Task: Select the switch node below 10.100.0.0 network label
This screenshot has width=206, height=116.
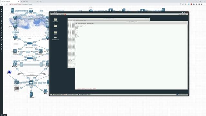Action: [x=30, y=58]
